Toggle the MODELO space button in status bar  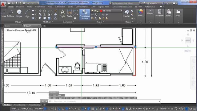pyautogui.click(x=38, y=109)
